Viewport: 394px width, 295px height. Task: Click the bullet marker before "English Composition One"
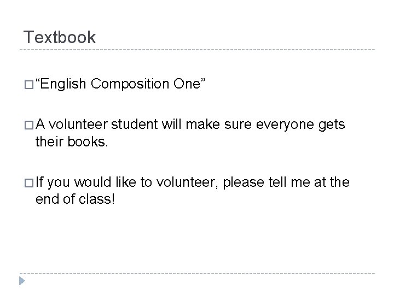click(27, 85)
